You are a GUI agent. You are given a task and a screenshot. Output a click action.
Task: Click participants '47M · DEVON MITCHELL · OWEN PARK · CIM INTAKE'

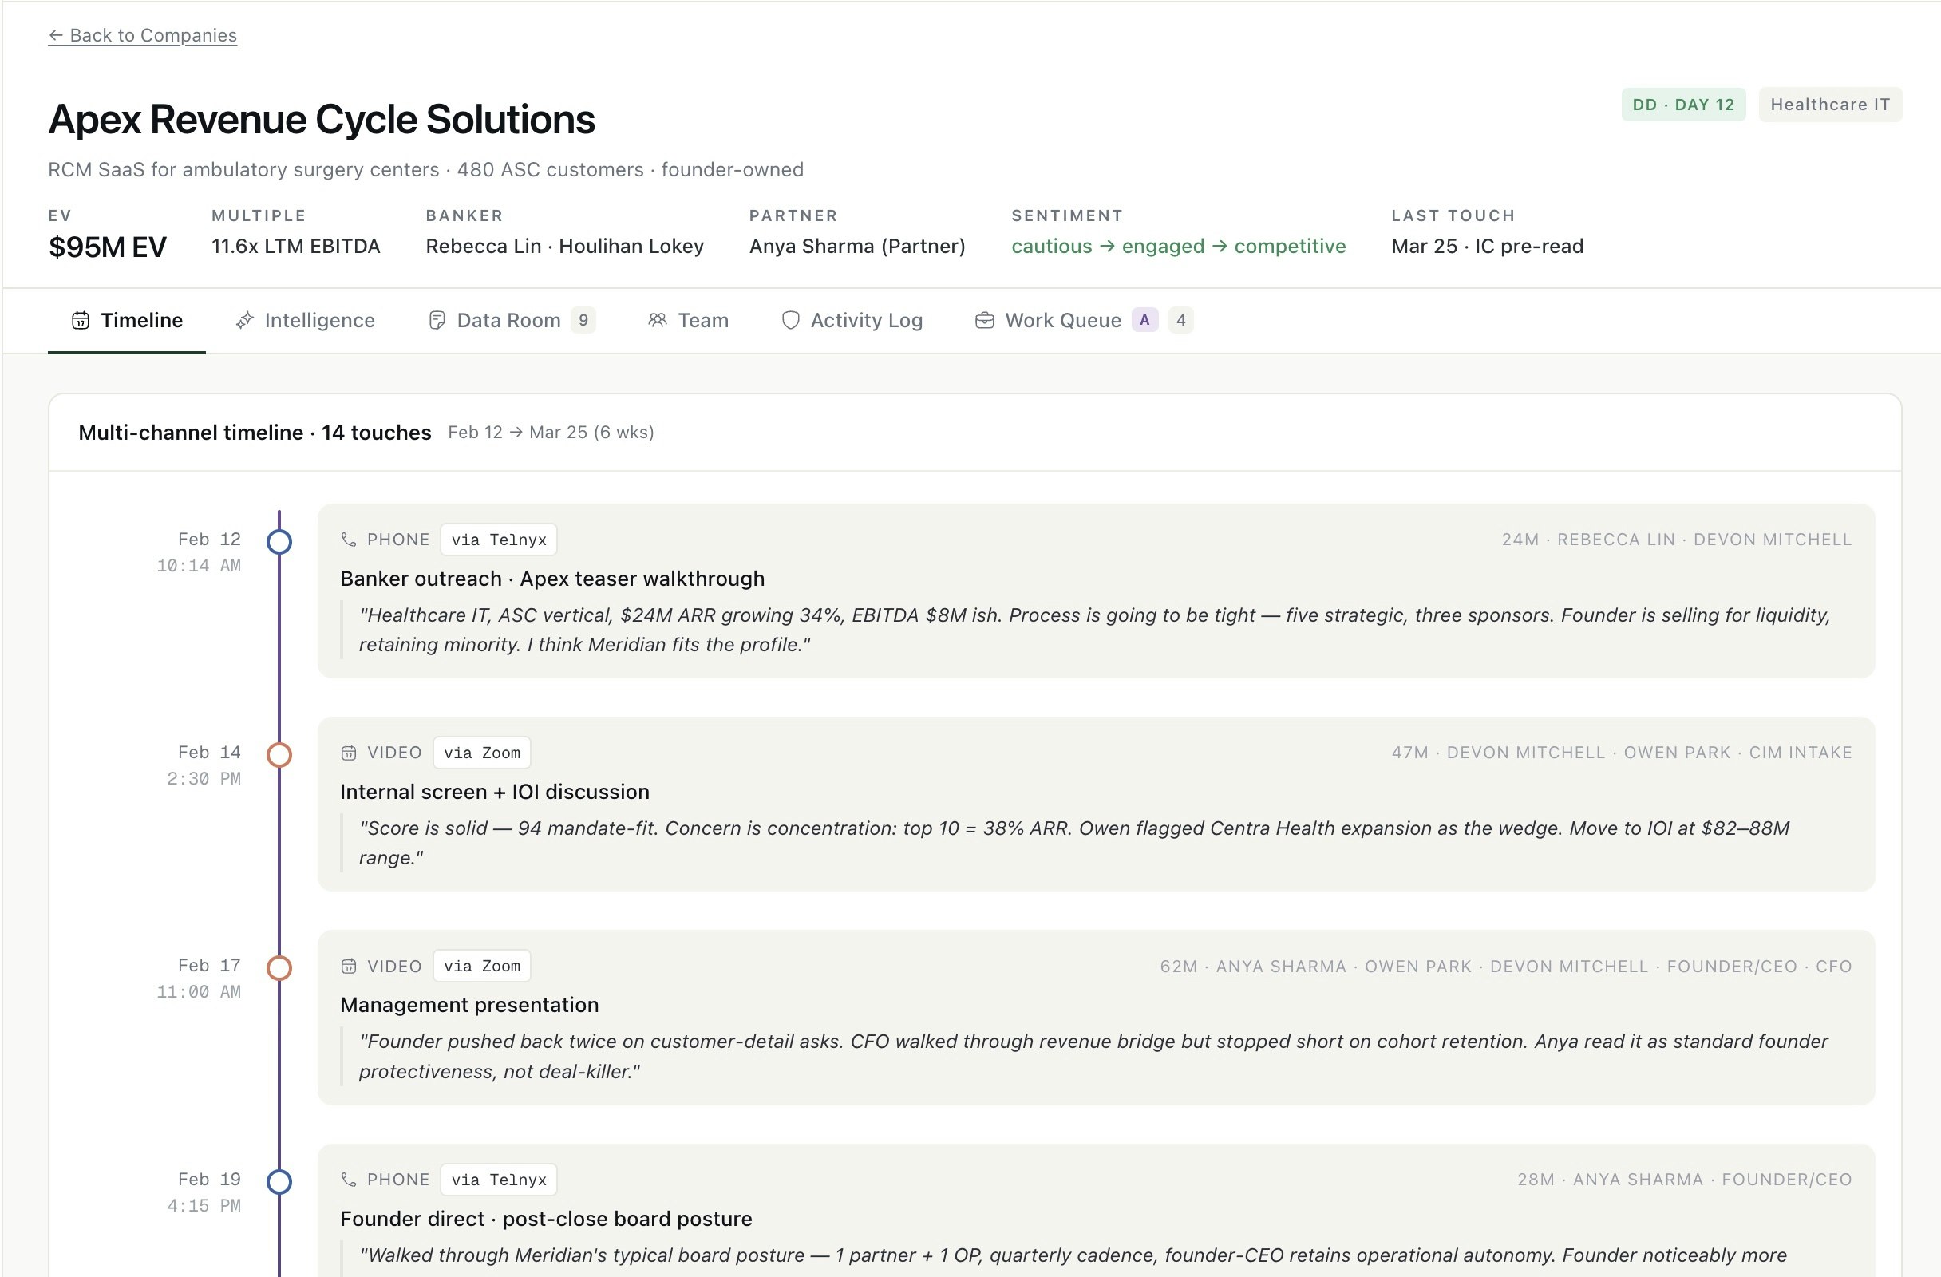pyautogui.click(x=1621, y=753)
